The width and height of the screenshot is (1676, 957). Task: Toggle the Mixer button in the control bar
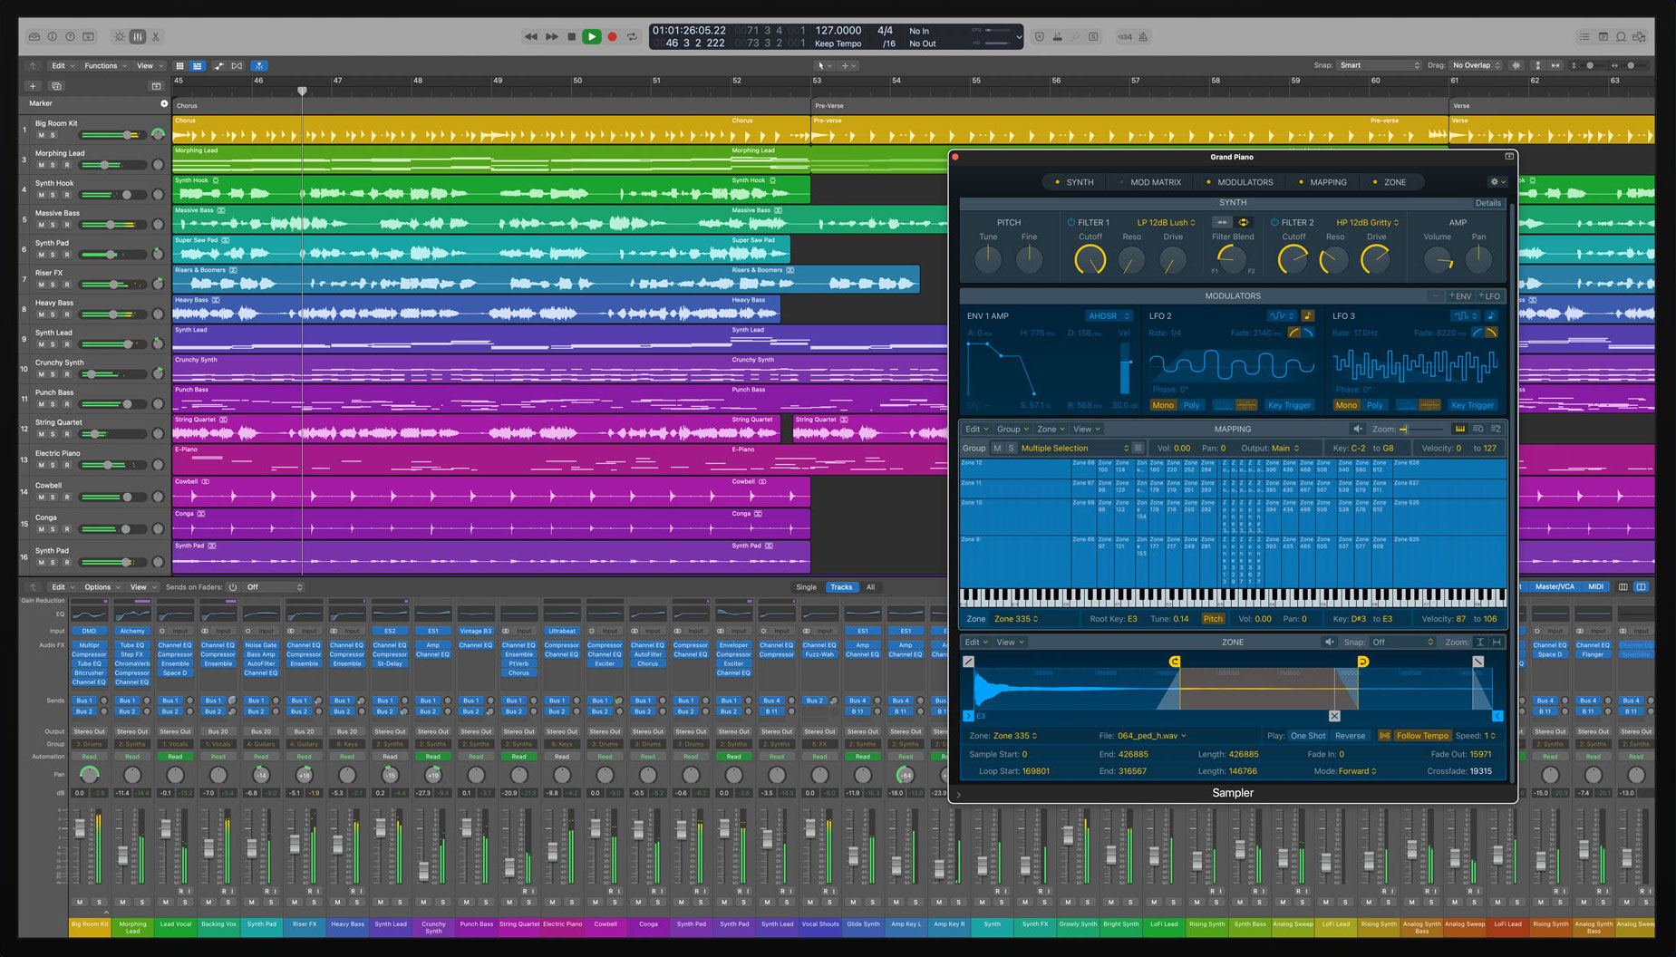coord(138,37)
